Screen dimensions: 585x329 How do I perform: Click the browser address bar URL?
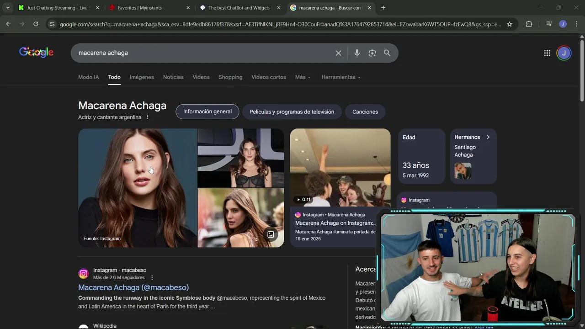(x=280, y=24)
